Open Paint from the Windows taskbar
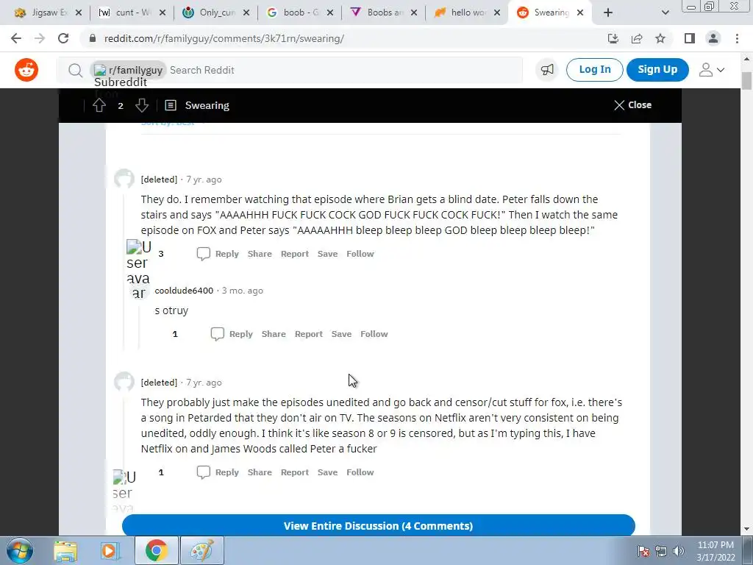Viewport: 753px width, 565px height. click(201, 550)
